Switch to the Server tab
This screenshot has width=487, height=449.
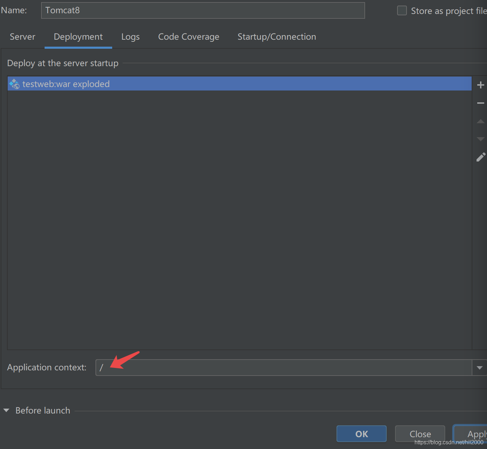pyautogui.click(x=22, y=37)
